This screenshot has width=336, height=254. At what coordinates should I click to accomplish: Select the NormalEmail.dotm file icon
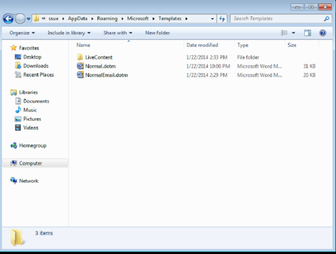(x=80, y=75)
